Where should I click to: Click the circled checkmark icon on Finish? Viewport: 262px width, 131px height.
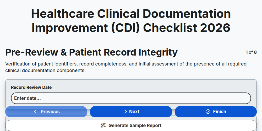pos(208,112)
